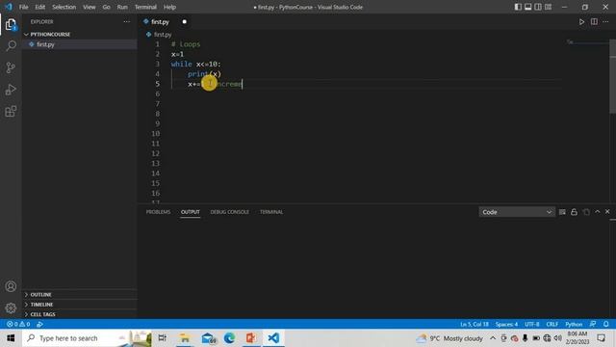Image resolution: width=616 pixels, height=347 pixels.
Task: Click Ln 5, Col 18 cursor position
Action: click(475, 324)
